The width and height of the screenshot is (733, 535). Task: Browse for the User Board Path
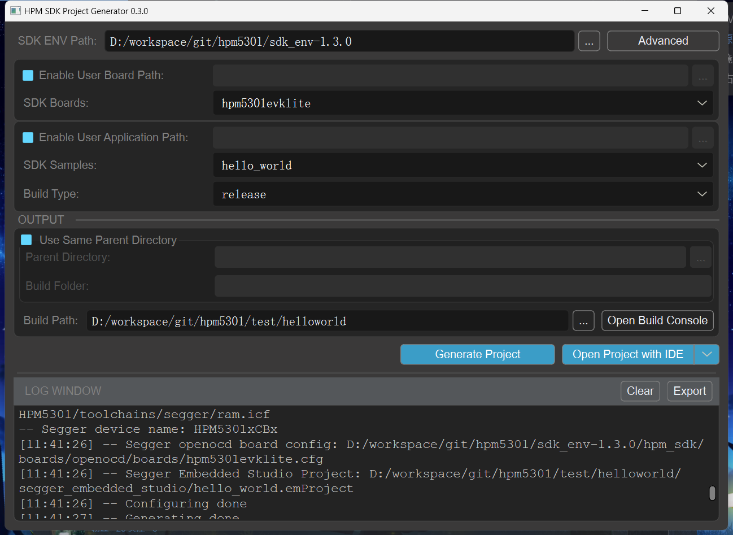(703, 76)
